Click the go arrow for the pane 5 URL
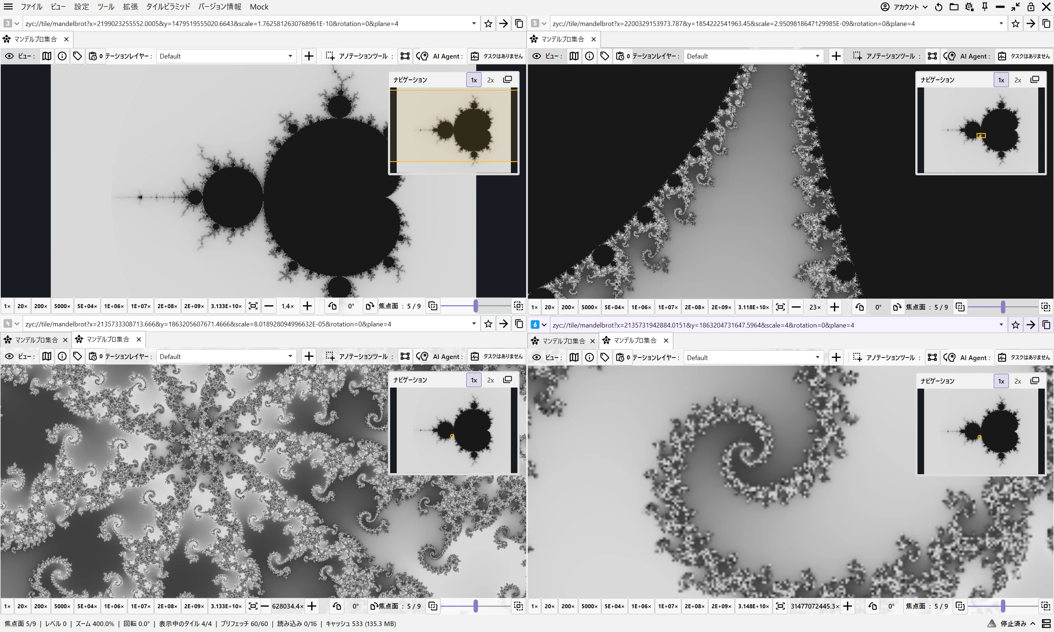The image size is (1054, 632). pos(1031,23)
